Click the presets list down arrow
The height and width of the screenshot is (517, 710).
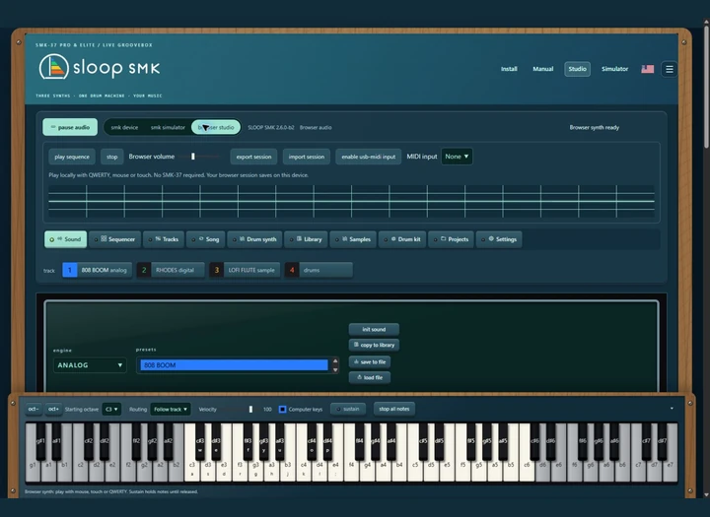pyautogui.click(x=335, y=369)
